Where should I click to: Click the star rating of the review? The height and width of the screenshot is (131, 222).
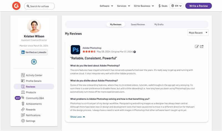point(89,52)
